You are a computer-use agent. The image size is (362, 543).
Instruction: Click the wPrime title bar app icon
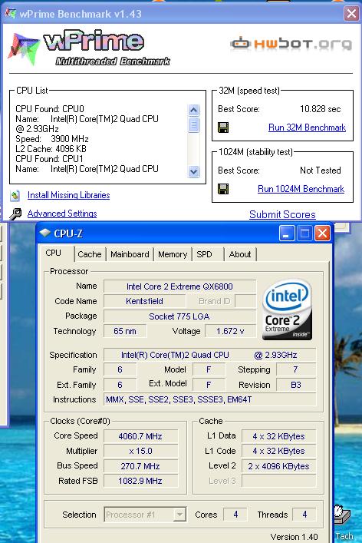(x=11, y=14)
